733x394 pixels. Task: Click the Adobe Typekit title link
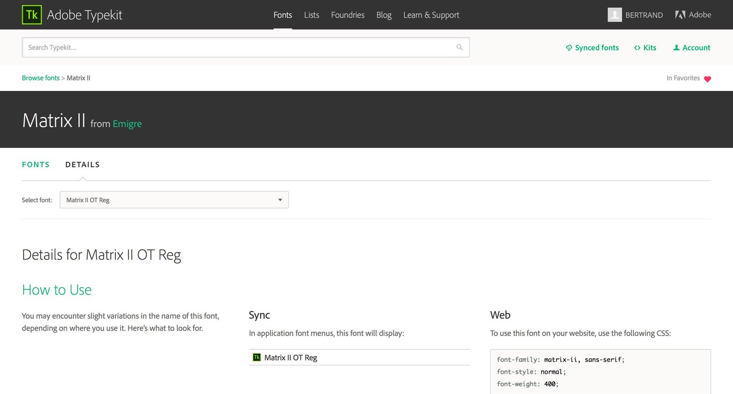click(84, 15)
